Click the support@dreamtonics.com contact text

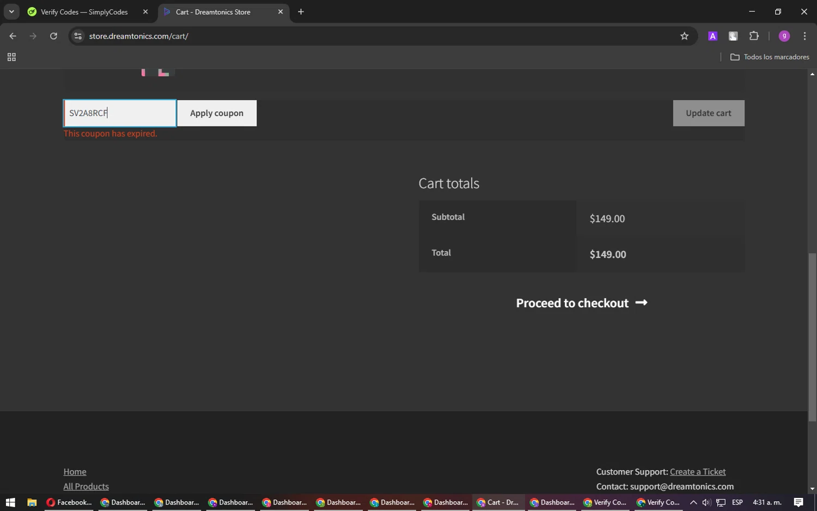click(x=682, y=486)
